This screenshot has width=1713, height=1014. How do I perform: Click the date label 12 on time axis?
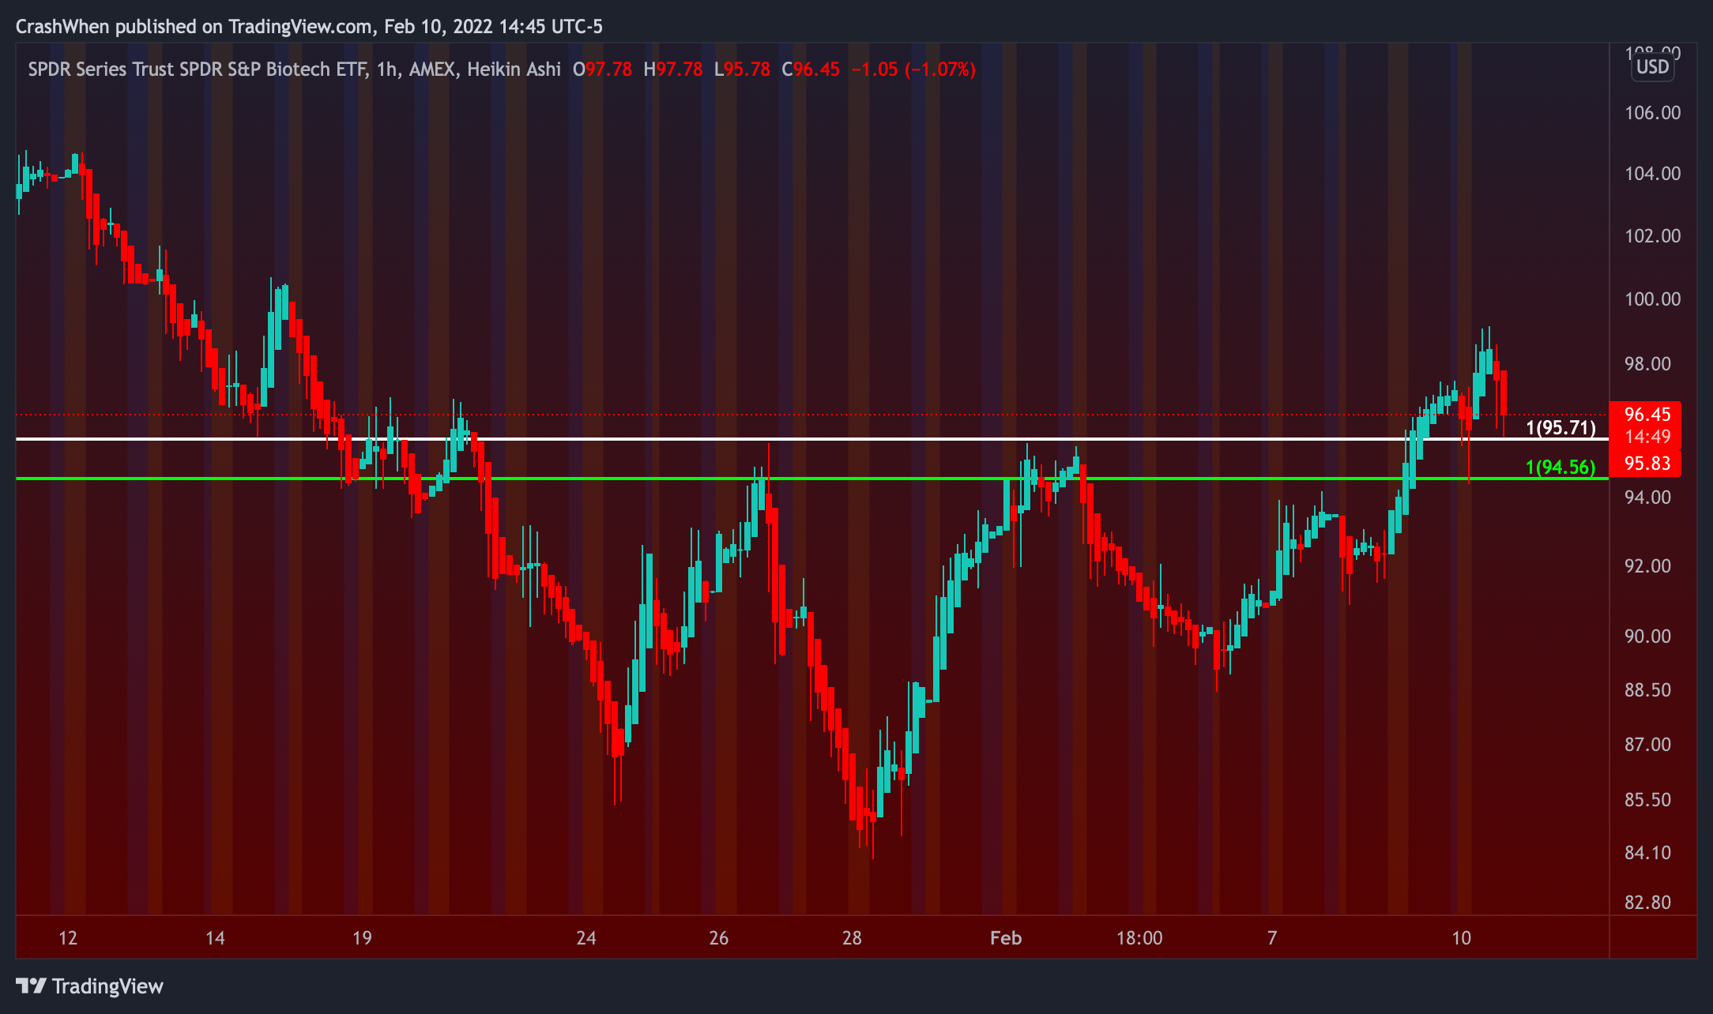tap(68, 938)
